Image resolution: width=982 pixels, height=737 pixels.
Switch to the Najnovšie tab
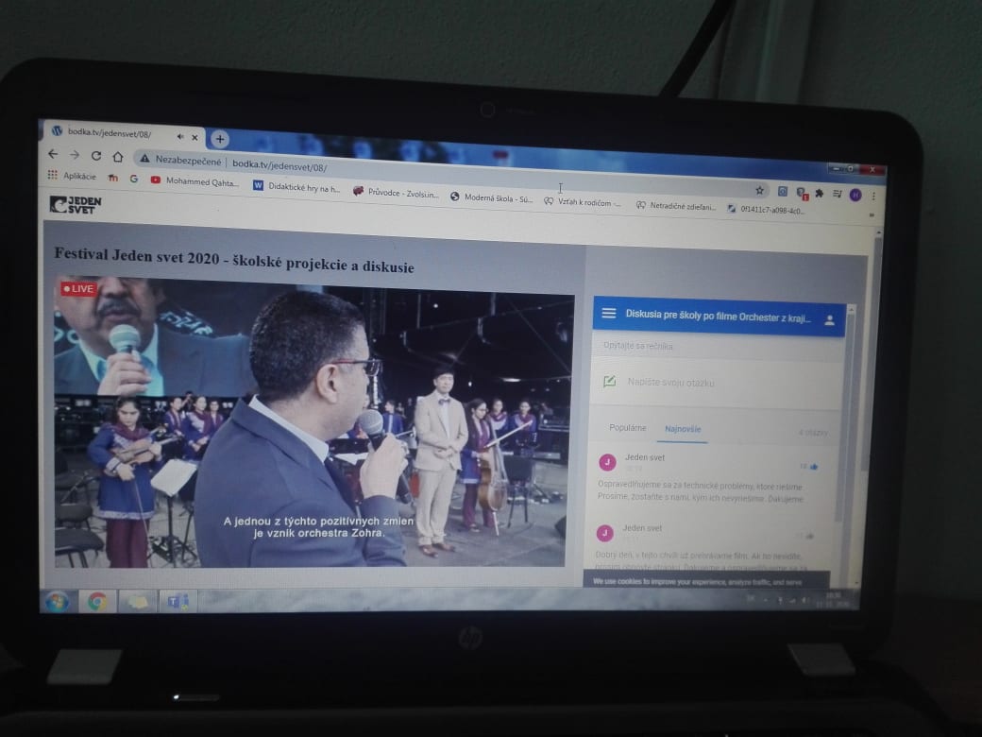(683, 429)
